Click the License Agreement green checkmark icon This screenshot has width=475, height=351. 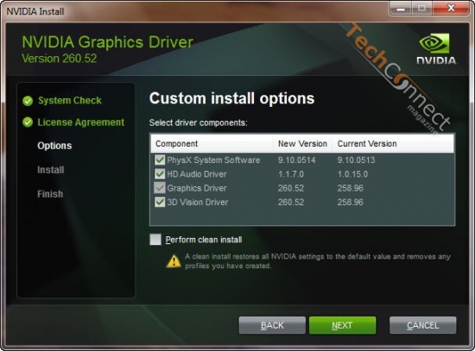coord(28,122)
